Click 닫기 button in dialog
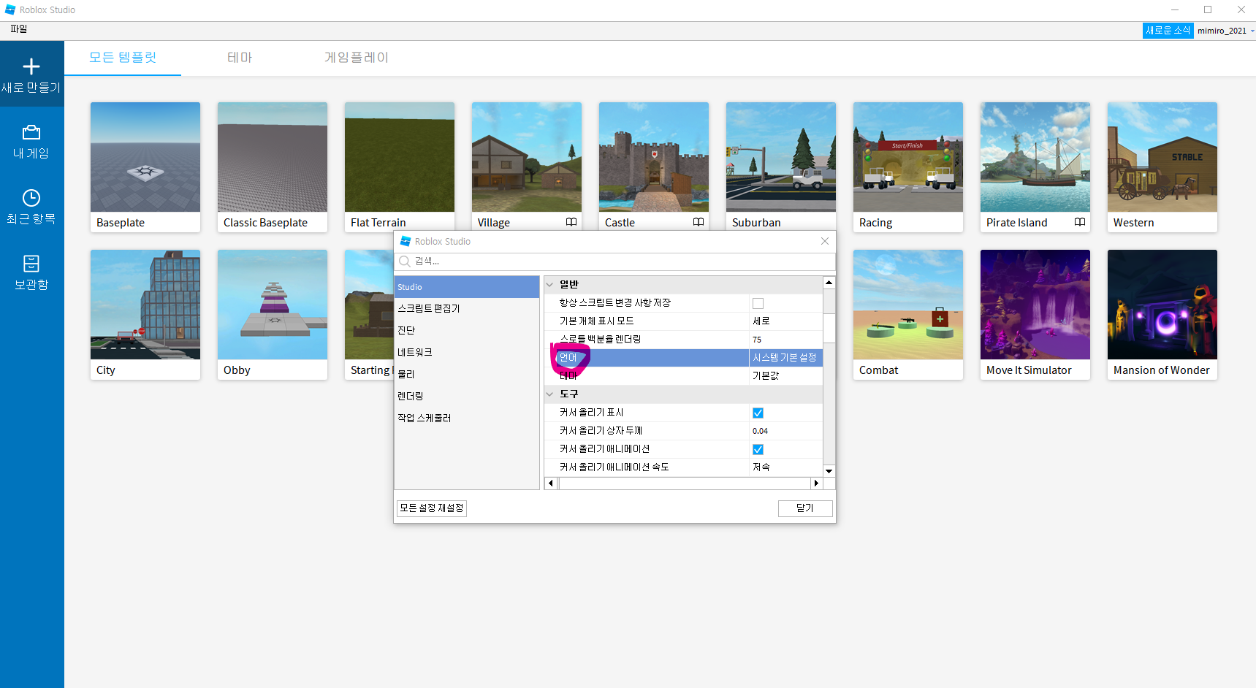 [x=805, y=508]
